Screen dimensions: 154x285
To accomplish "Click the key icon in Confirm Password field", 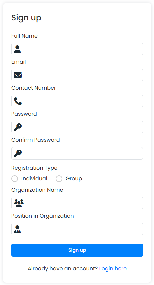I will 18,153.
